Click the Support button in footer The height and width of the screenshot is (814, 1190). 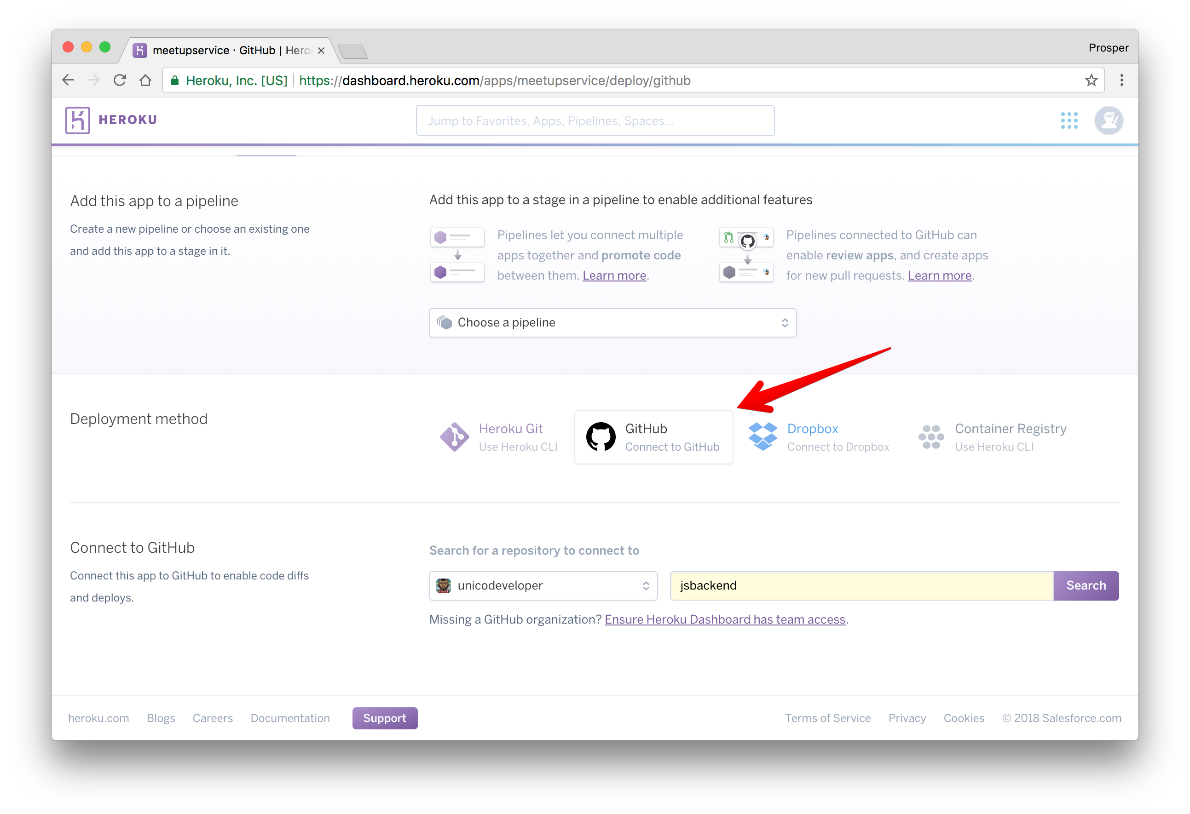385,718
